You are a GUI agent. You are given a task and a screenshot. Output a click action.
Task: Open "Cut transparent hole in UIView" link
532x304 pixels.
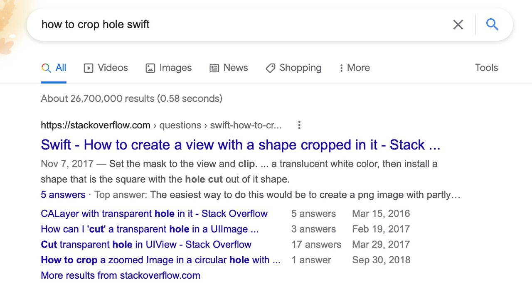(x=146, y=245)
